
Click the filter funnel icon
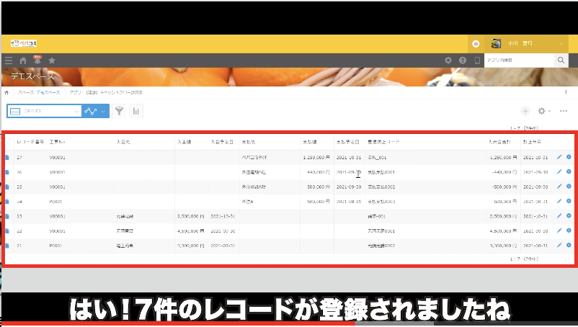(119, 111)
